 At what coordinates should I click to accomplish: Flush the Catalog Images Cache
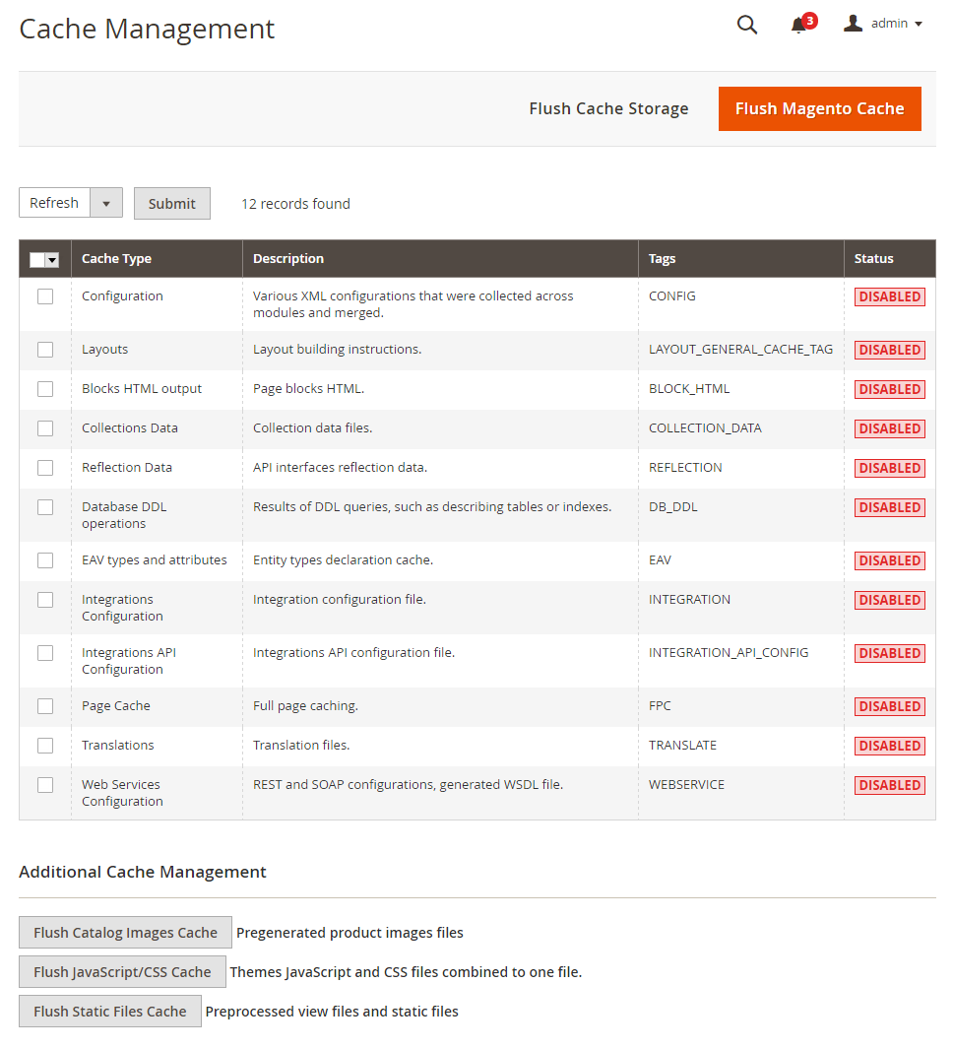click(x=125, y=933)
